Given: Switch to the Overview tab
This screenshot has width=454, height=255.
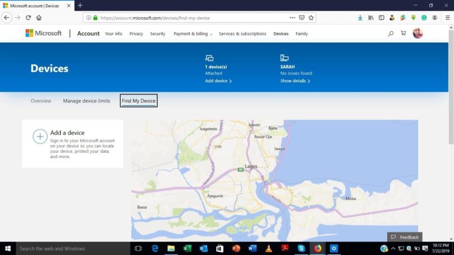Looking at the screenshot, I should pos(41,100).
